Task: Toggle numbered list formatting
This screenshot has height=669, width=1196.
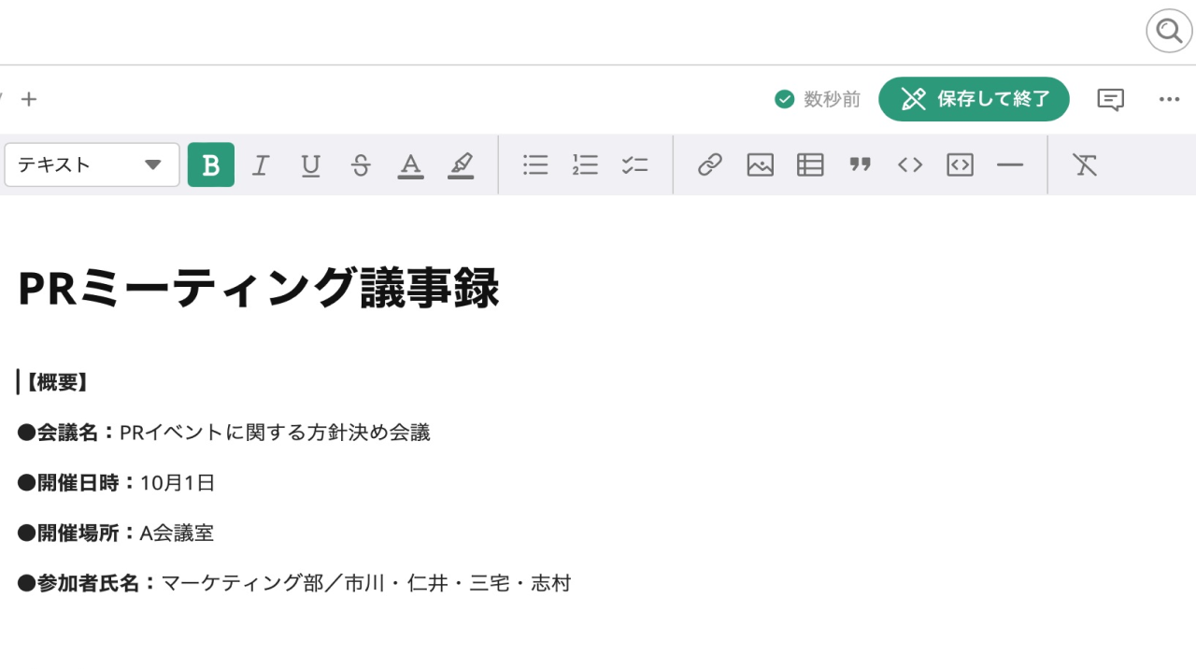Action: coord(585,164)
